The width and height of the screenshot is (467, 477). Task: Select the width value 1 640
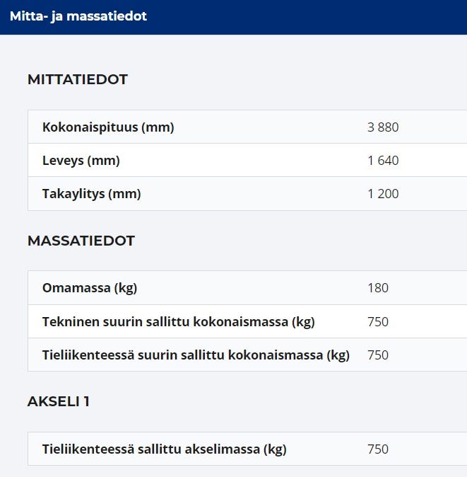pos(383,161)
